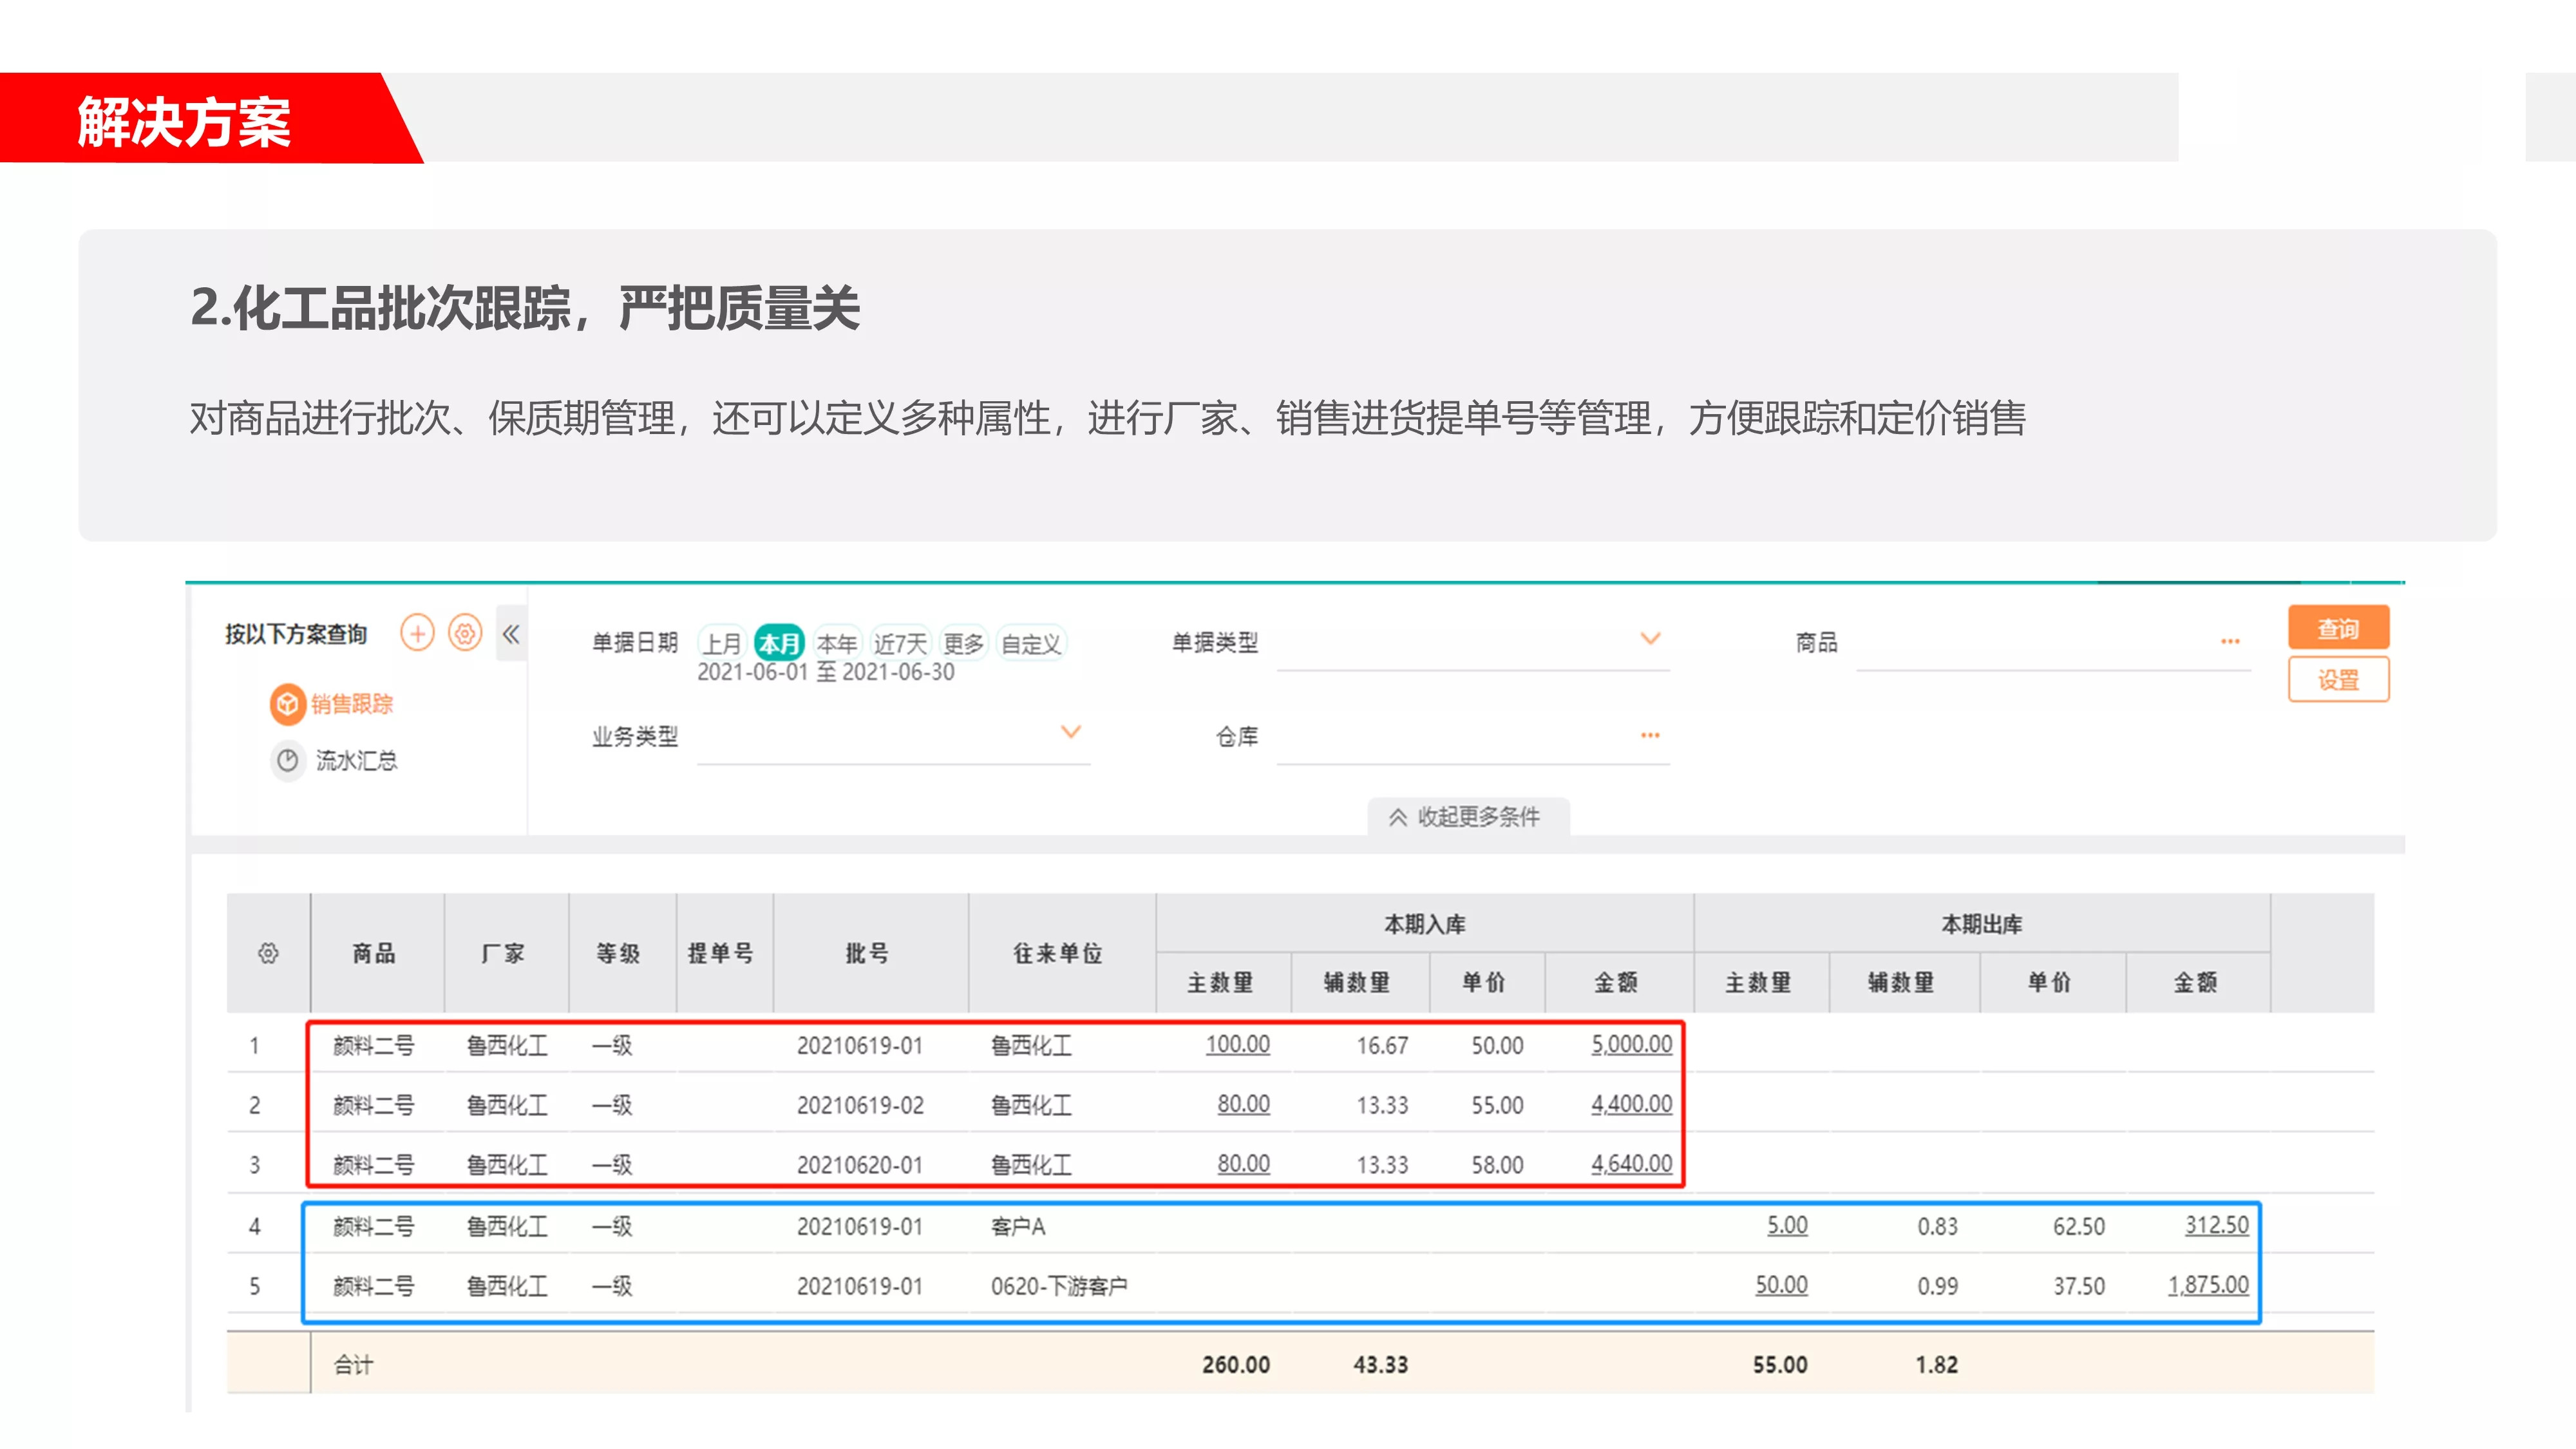Open outbound quantity link 50.00
The width and height of the screenshot is (2576, 1449).
pyautogui.click(x=1781, y=1285)
